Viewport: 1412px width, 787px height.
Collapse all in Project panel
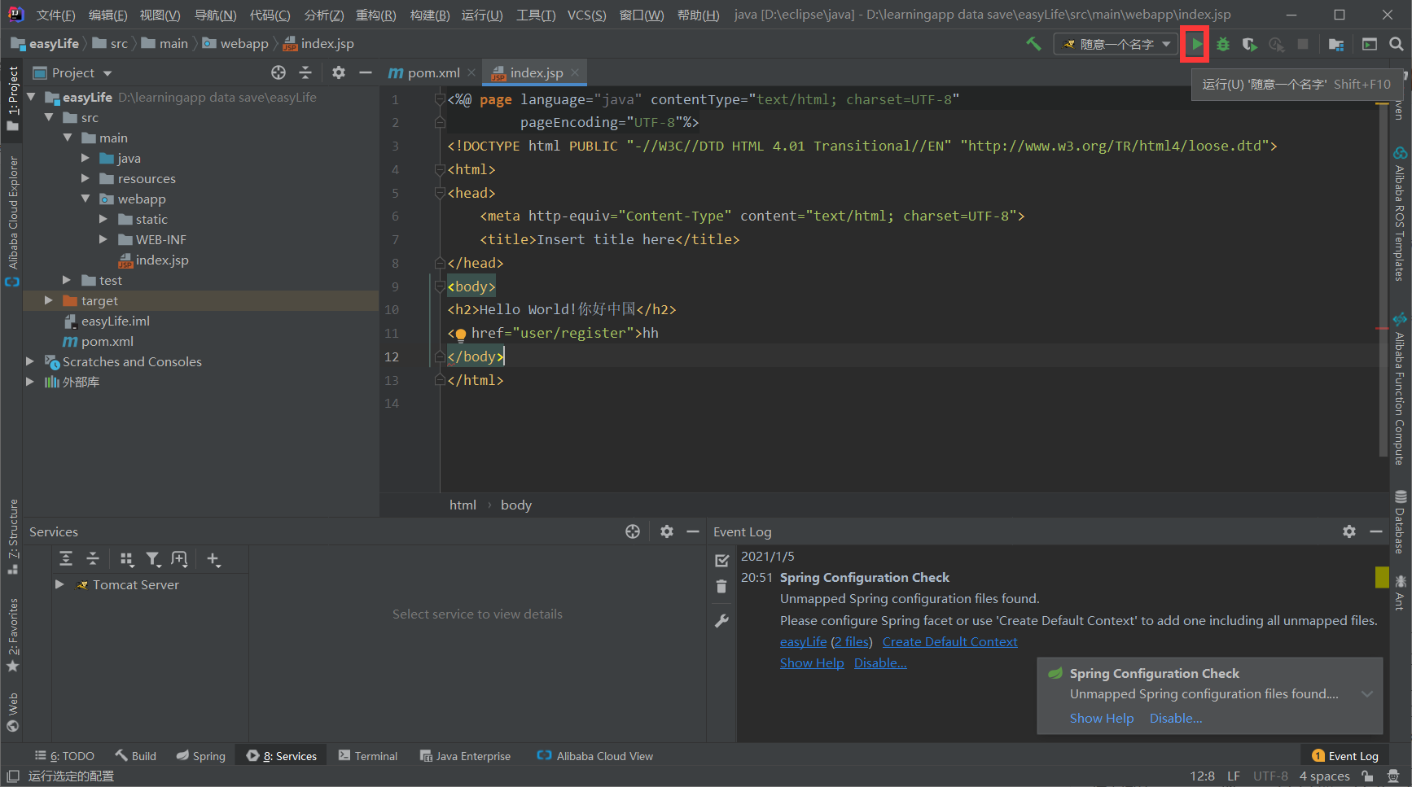(x=305, y=72)
